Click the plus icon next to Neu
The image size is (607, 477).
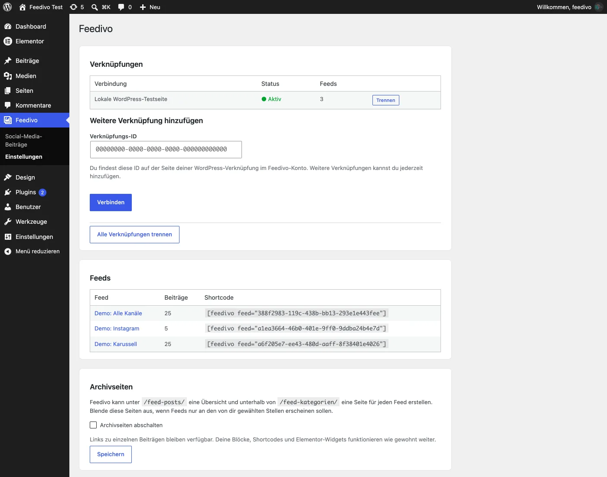pyautogui.click(x=143, y=7)
